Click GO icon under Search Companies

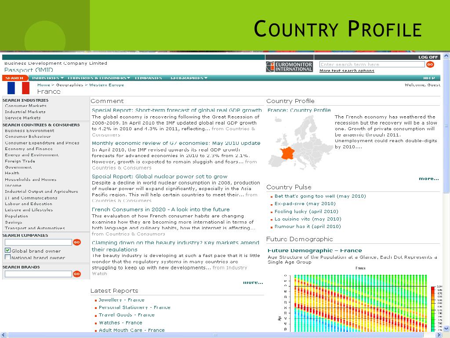[x=76, y=242]
